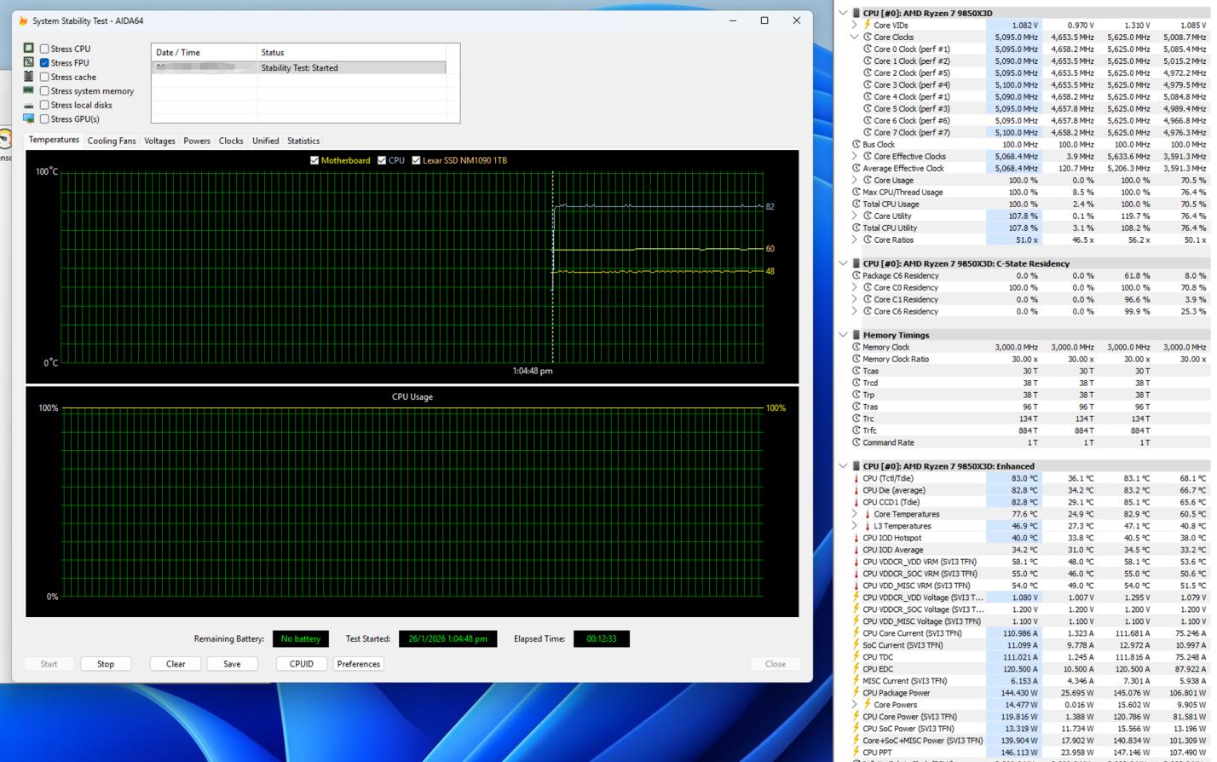Collapse the Core Clocks tree group
This screenshot has height=762, width=1217.
coord(854,37)
